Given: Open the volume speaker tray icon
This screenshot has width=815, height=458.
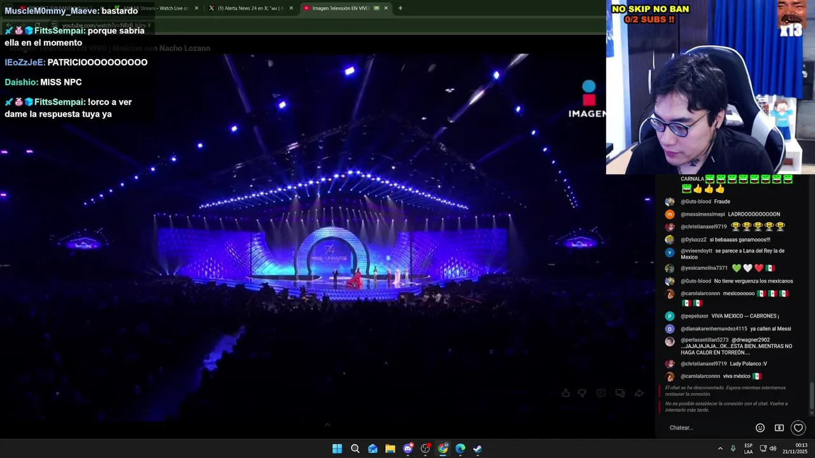Looking at the screenshot, I should (773, 448).
